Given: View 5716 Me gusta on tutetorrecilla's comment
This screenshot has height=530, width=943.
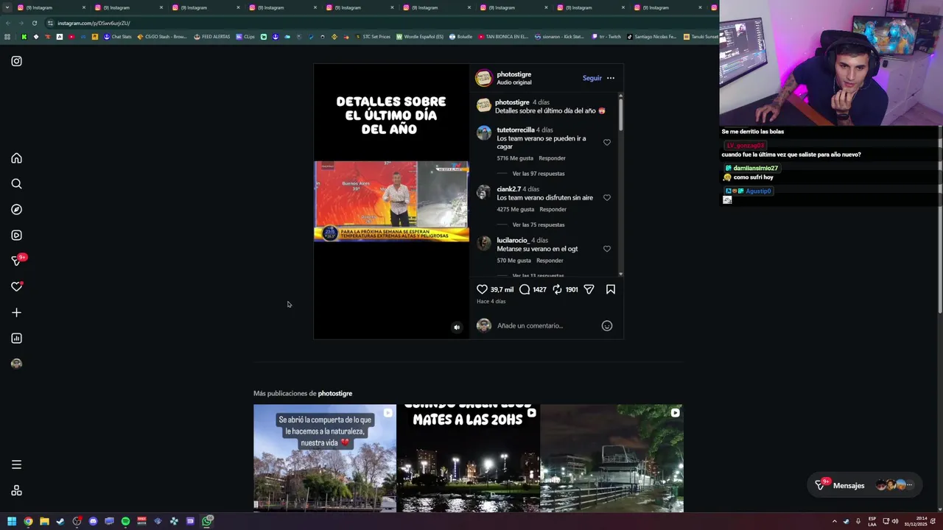Looking at the screenshot, I should pos(515,158).
